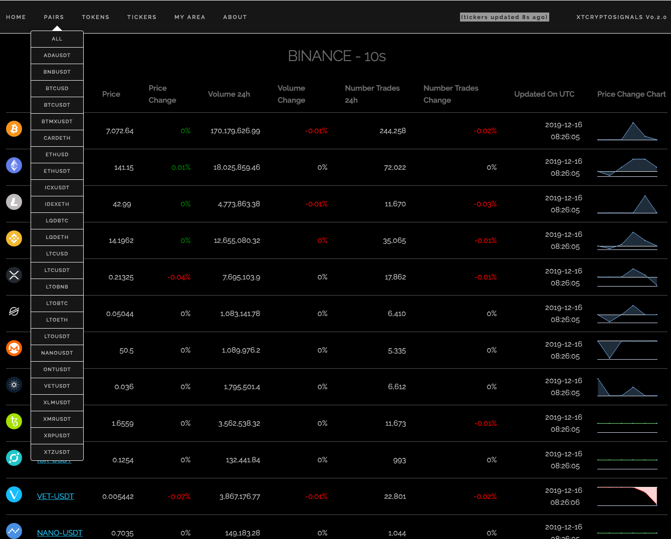Open the Tickers menu
Image resolution: width=671 pixels, height=539 pixels.
(142, 17)
